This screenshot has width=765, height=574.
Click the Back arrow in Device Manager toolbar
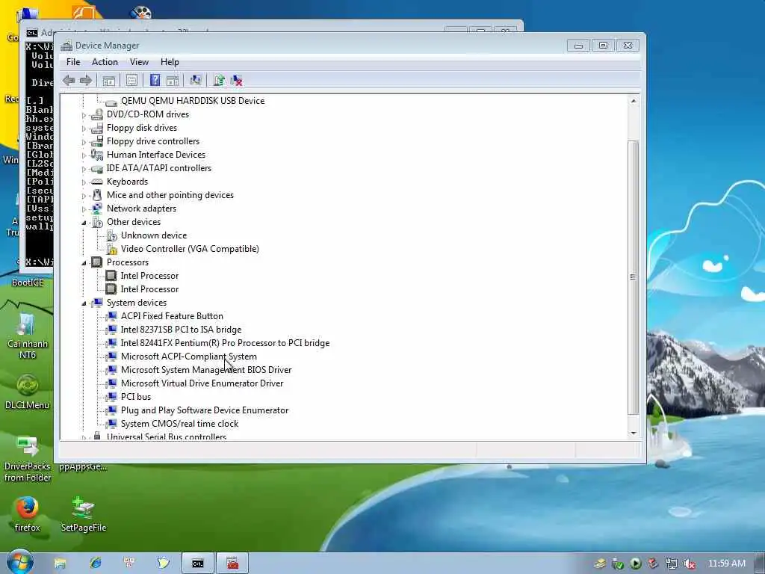pyautogui.click(x=69, y=81)
